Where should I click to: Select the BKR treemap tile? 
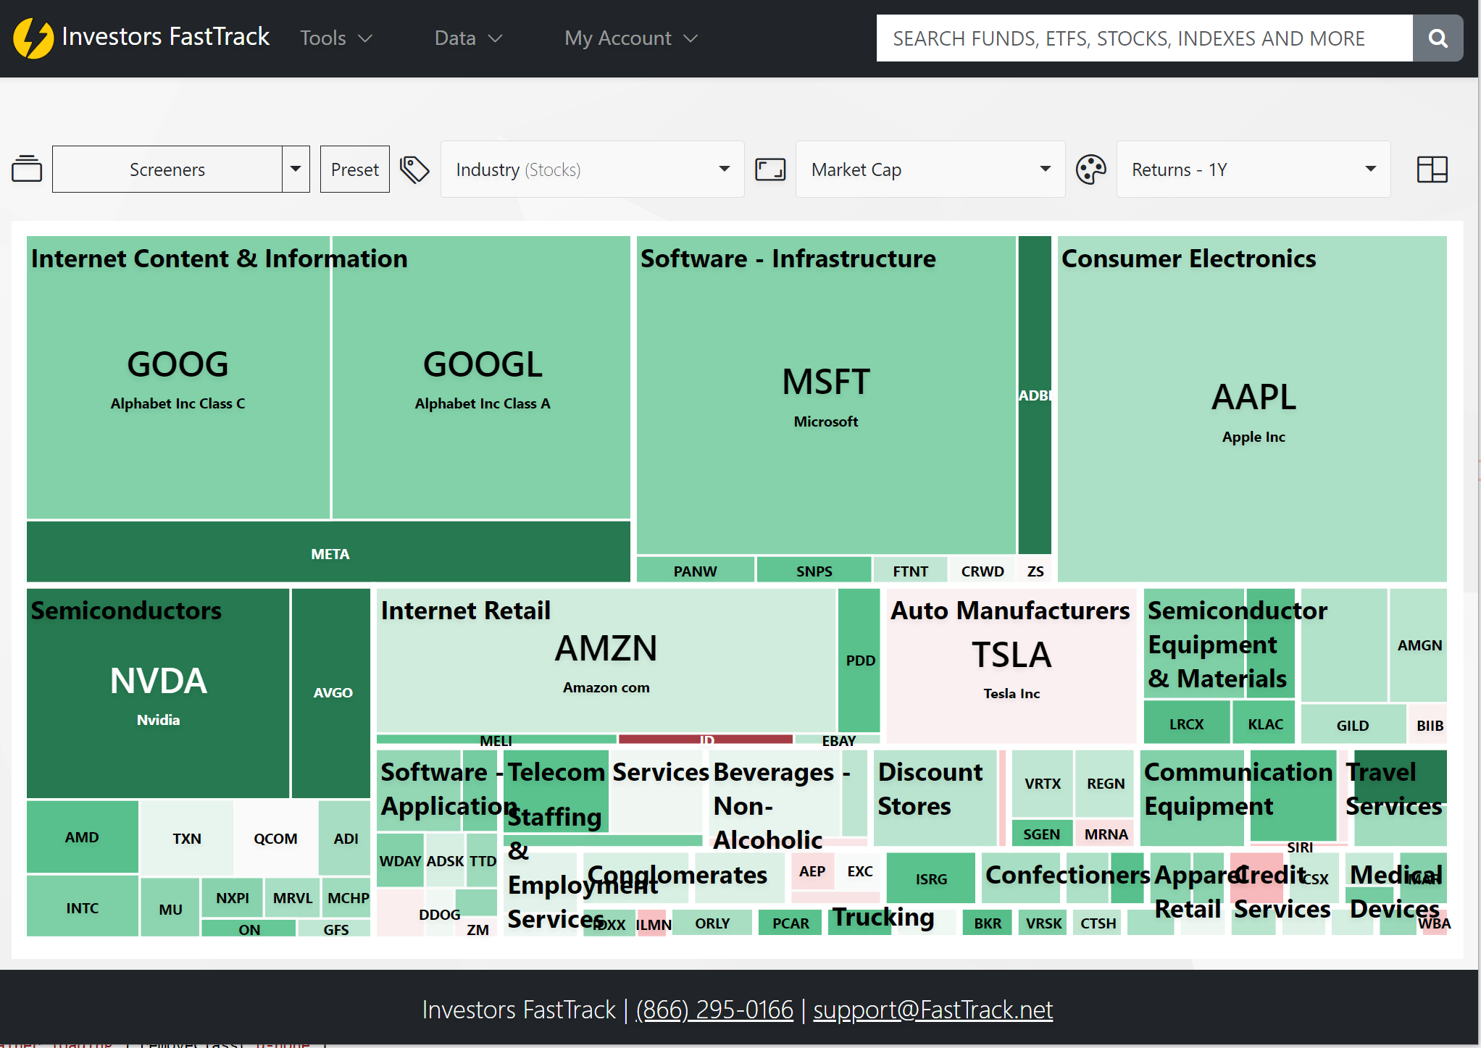click(x=987, y=923)
